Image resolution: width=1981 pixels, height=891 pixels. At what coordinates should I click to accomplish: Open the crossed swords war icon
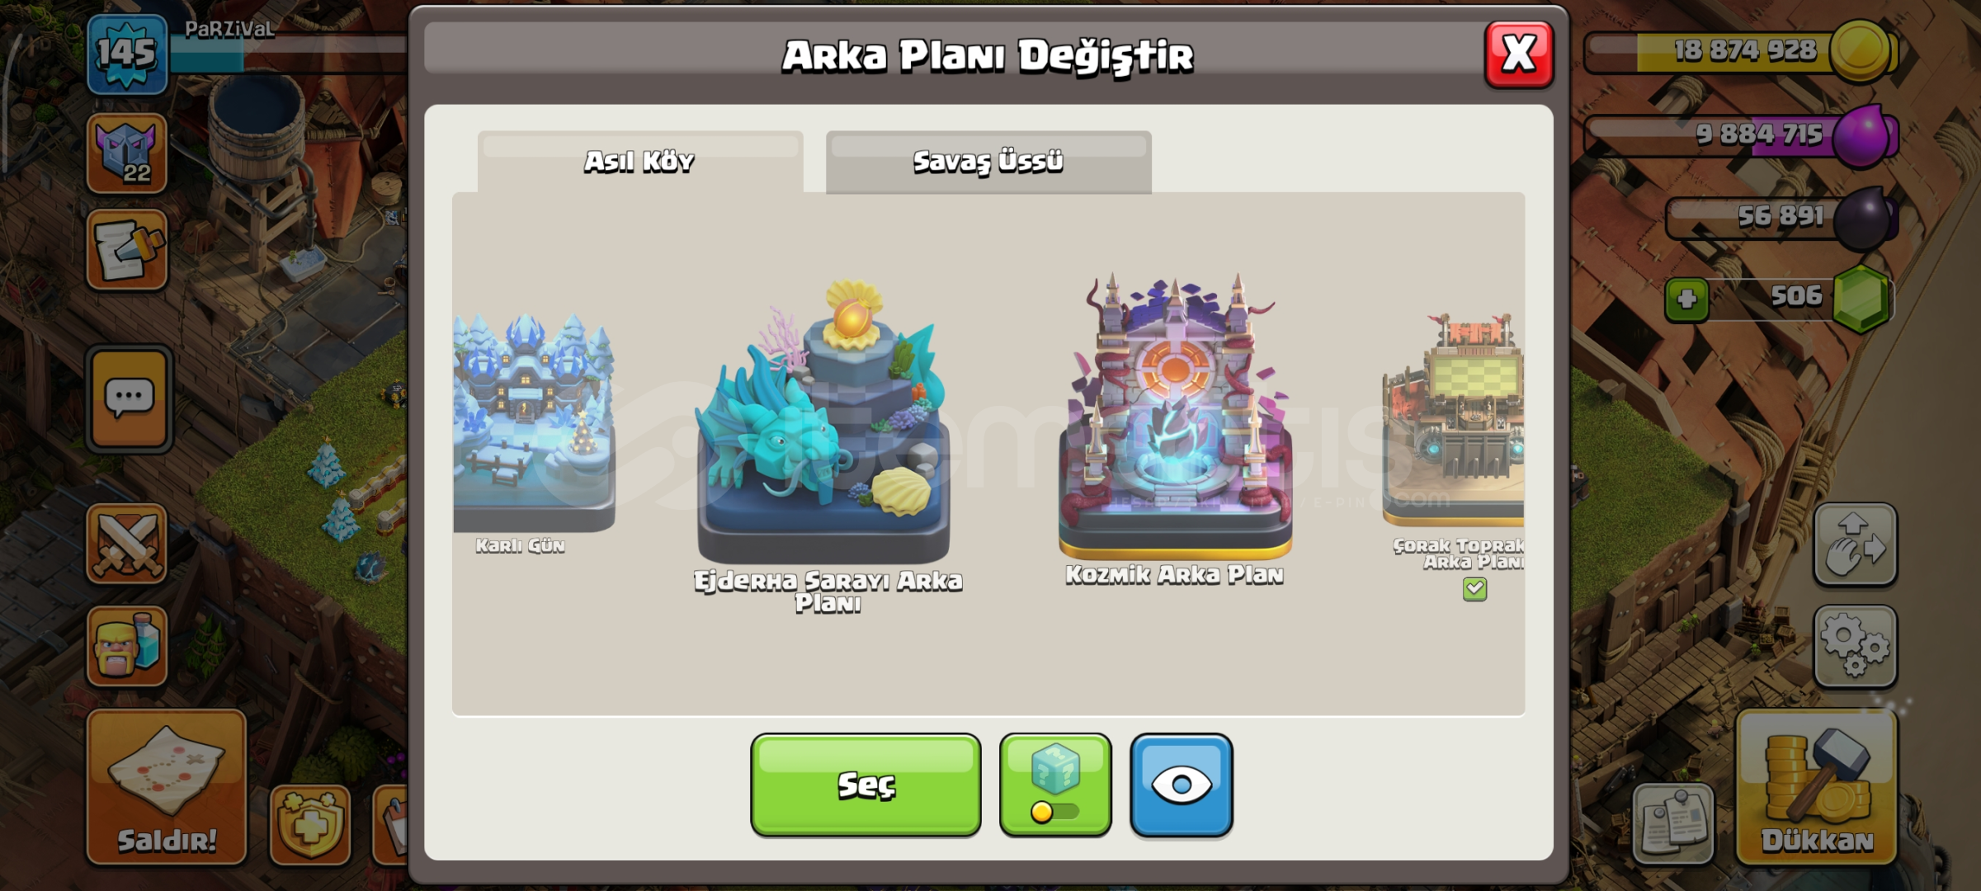click(126, 544)
